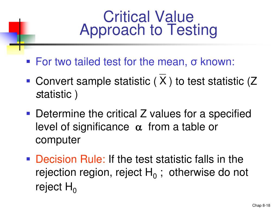Click the final 'reject H0' text

[x=56, y=187]
